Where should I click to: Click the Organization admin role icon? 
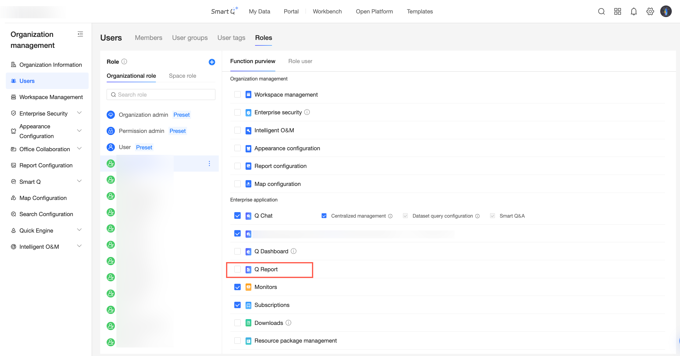click(x=111, y=115)
